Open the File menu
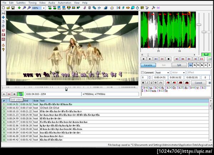The image size is (214, 155). pyautogui.click(x=4, y=3)
